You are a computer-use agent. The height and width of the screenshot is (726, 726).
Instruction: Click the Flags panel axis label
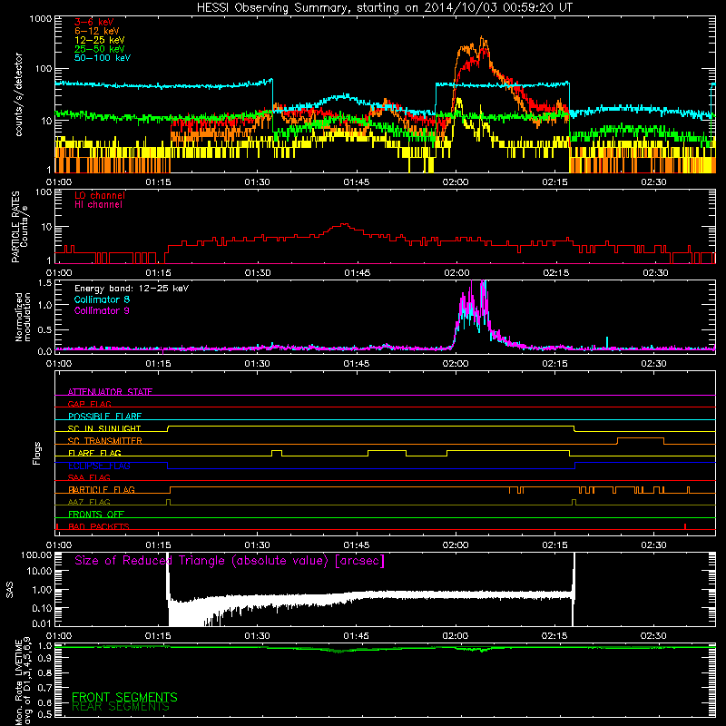point(37,453)
